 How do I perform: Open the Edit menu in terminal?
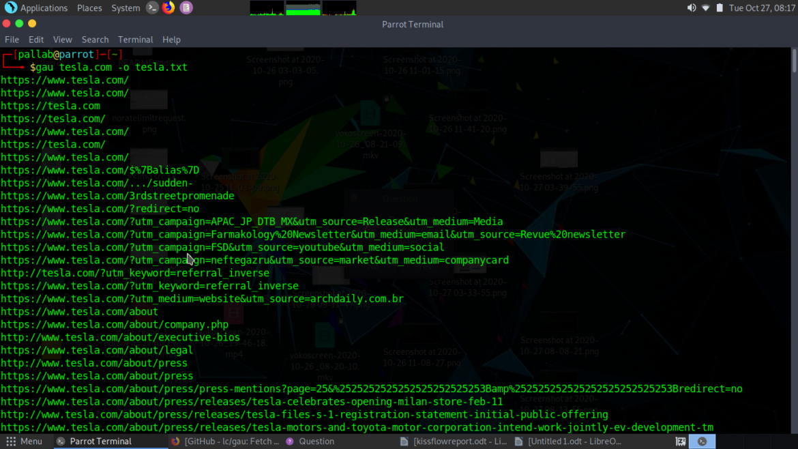[36, 40]
